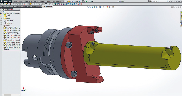182x96 pixels.
Task: Open the dropdown arrow beside New icon
Action: point(67,1)
